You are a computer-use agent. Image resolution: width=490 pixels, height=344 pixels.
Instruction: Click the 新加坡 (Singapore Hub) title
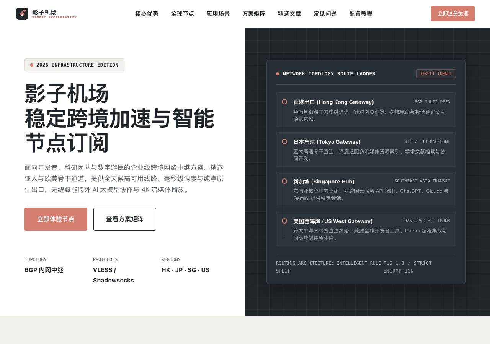tap(324, 182)
